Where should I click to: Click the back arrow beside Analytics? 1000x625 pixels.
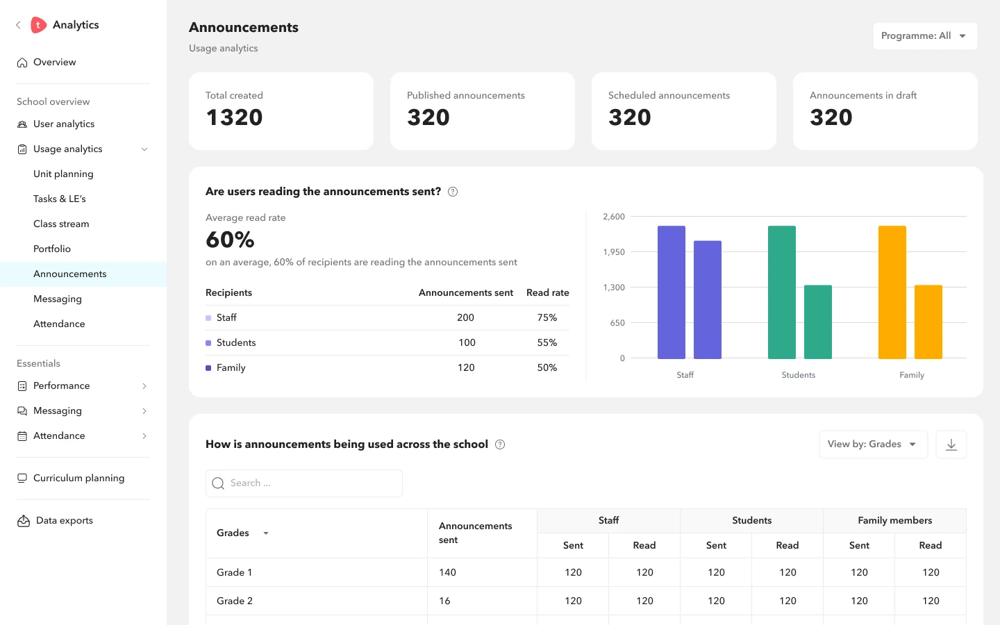coord(18,25)
